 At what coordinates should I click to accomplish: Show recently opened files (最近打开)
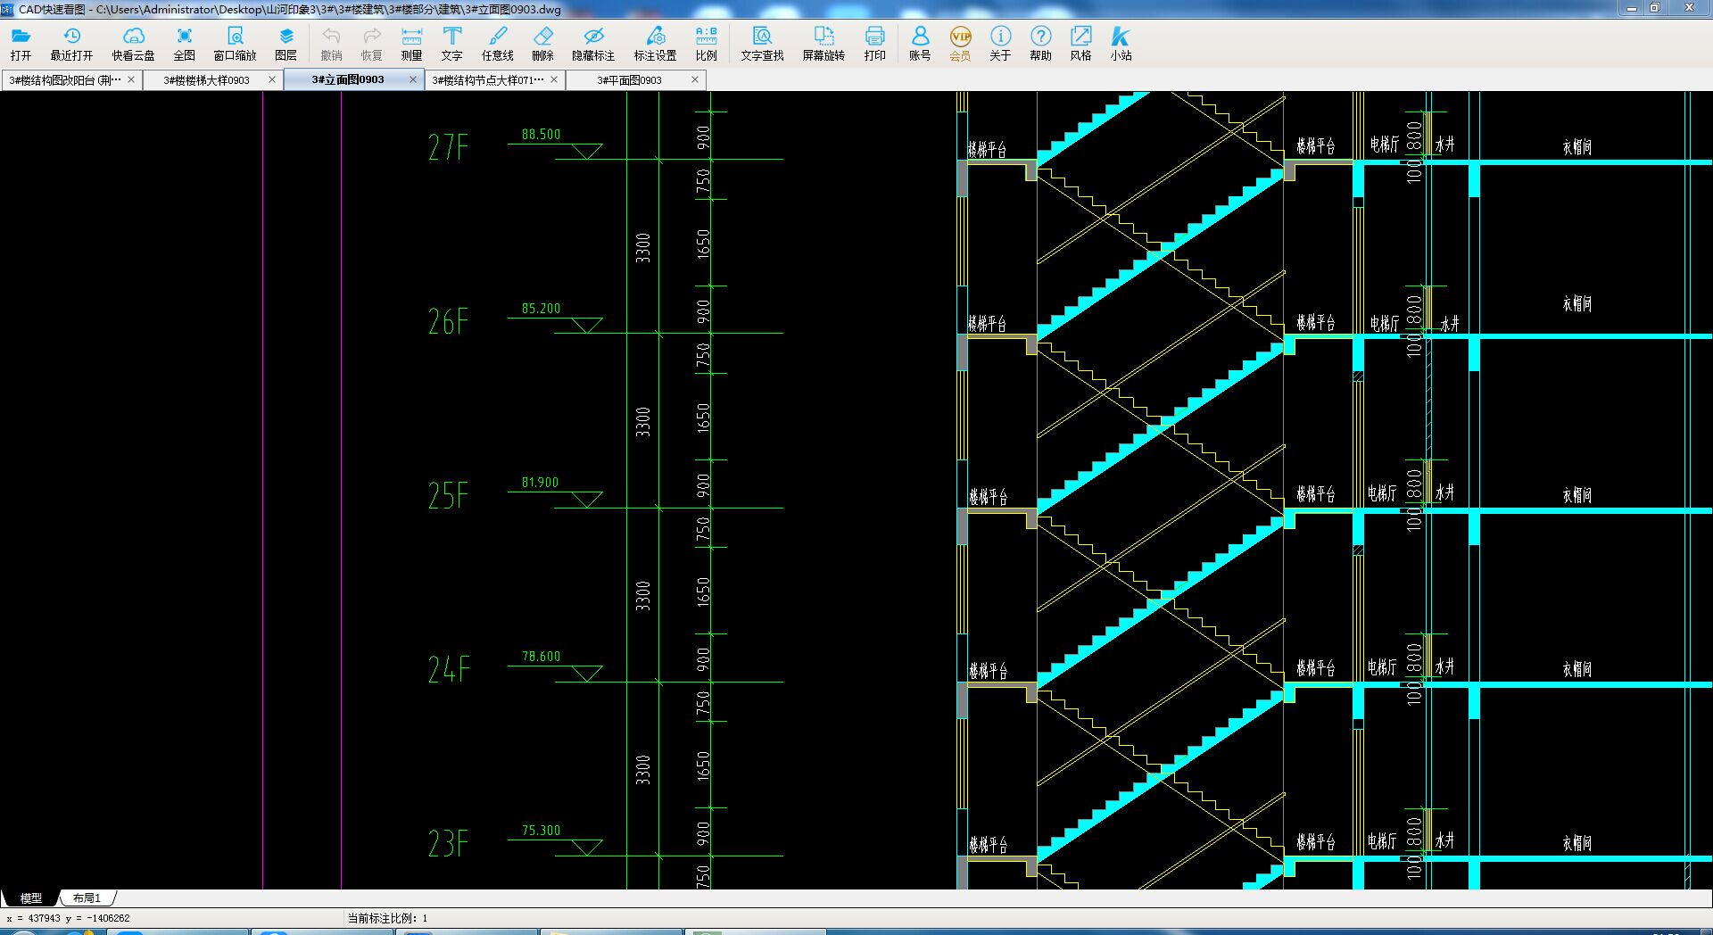tap(71, 44)
